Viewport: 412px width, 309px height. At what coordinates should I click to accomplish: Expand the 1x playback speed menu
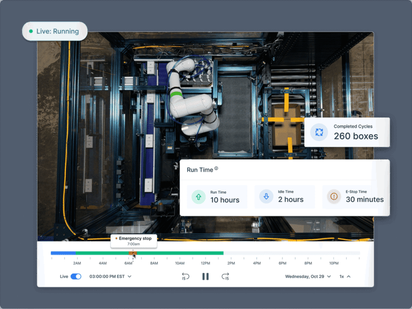pyautogui.click(x=345, y=276)
